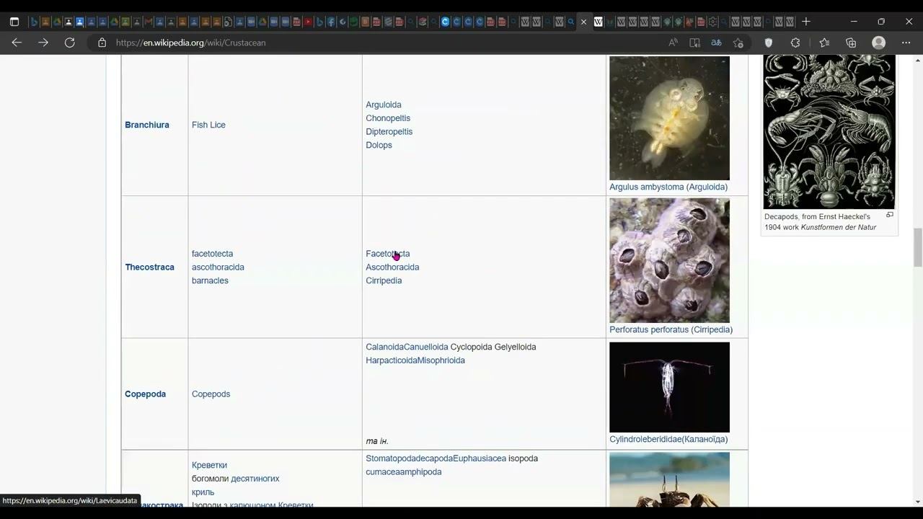
Task: Click the 'Gelyelloida' text
Action: coord(515,347)
